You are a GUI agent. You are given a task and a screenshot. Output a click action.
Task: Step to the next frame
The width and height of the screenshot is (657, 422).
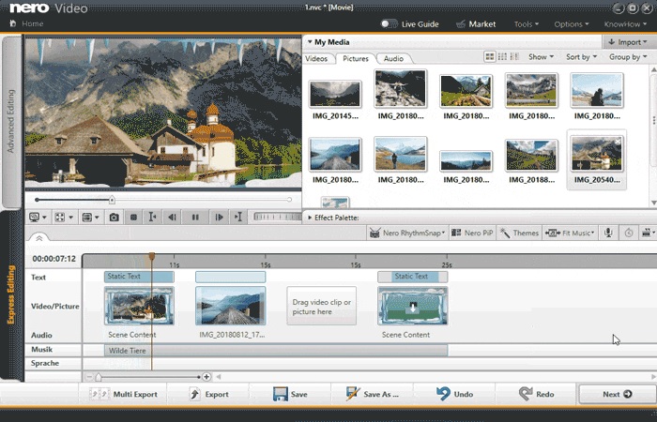point(219,217)
